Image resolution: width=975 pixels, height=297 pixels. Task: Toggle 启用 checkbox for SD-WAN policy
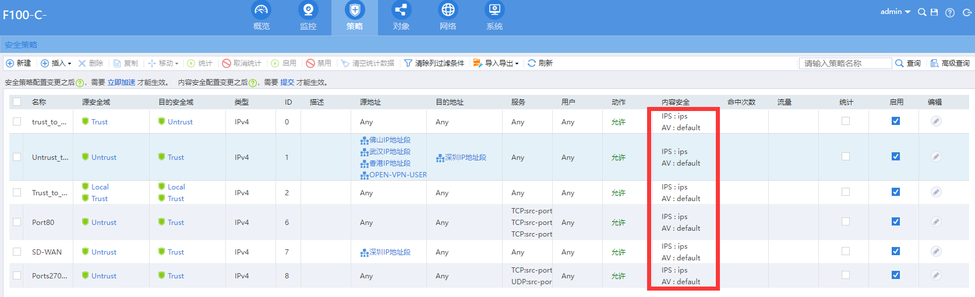click(896, 251)
